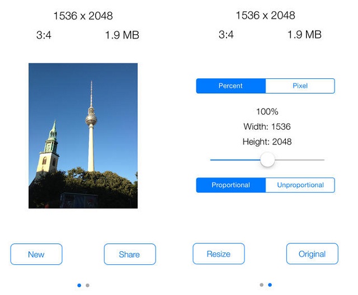Click the '100%' percentage value
The width and height of the screenshot is (358, 295).
(267, 112)
